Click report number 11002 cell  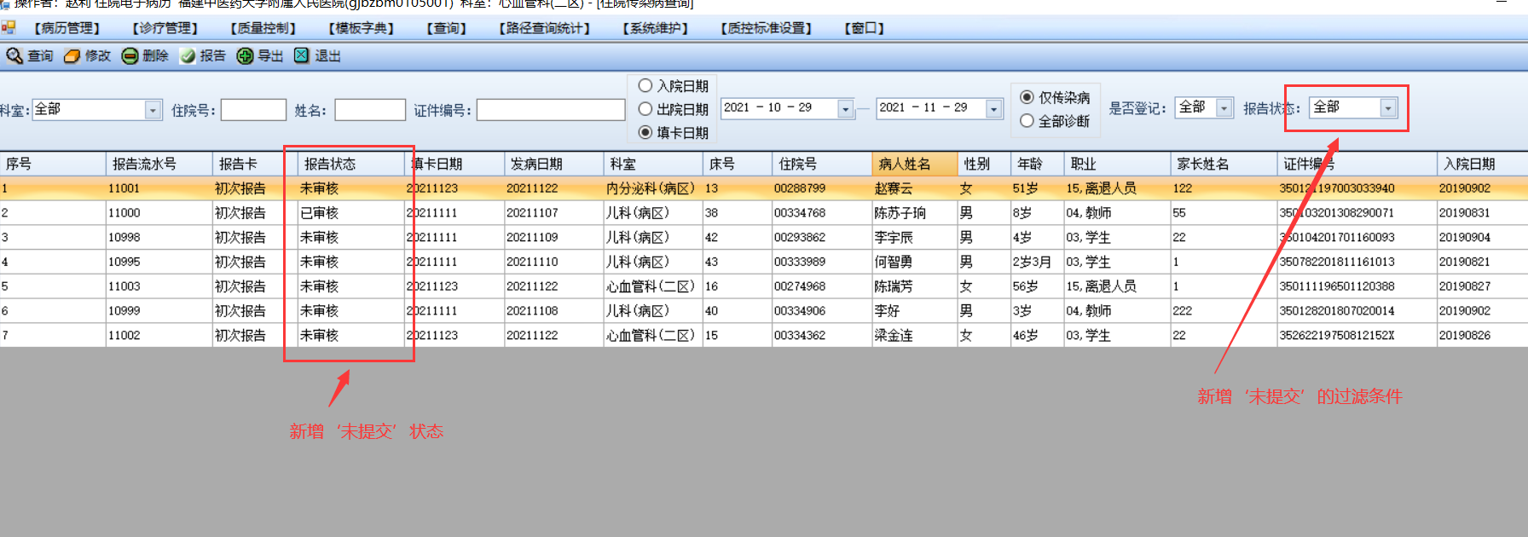[159, 336]
